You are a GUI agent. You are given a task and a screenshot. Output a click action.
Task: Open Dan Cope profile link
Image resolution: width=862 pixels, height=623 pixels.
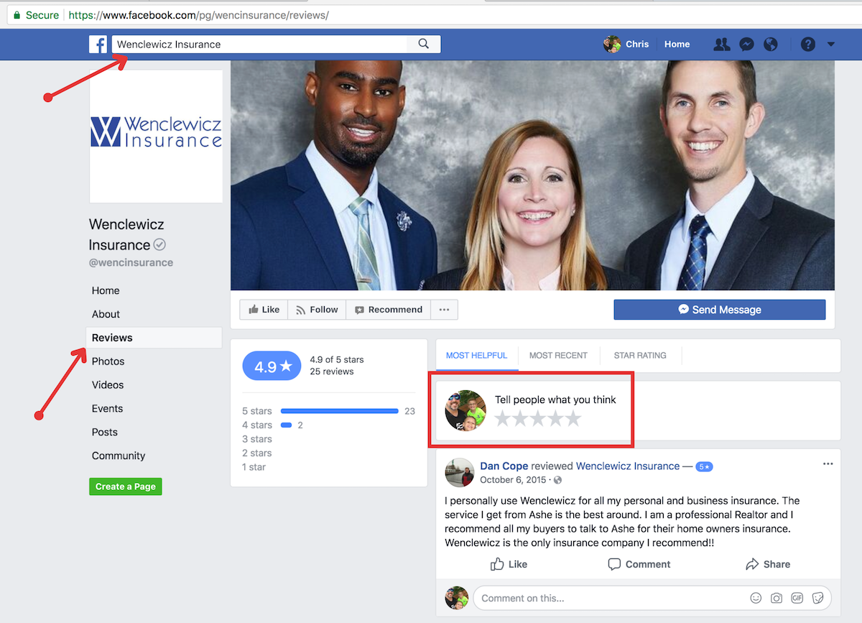504,466
